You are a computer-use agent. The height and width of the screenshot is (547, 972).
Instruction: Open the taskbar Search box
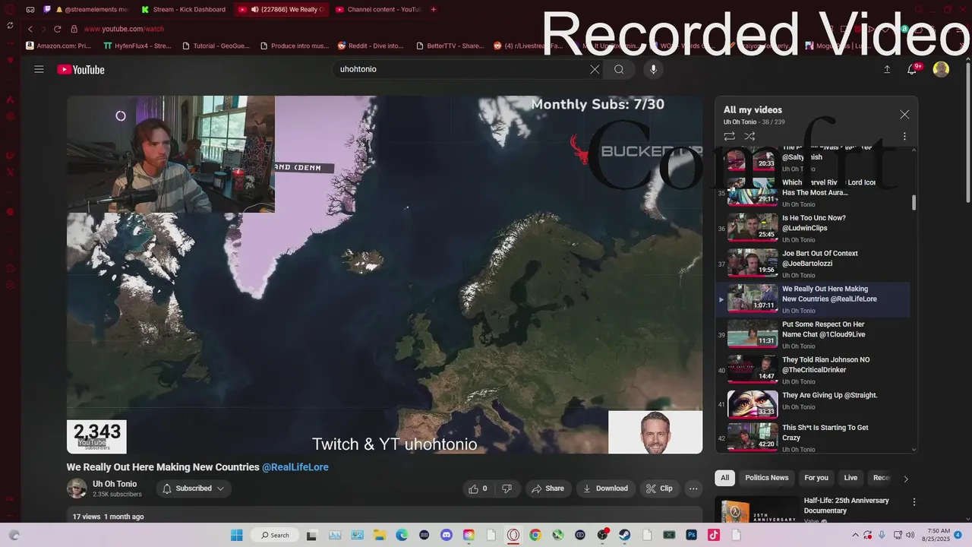tap(274, 535)
